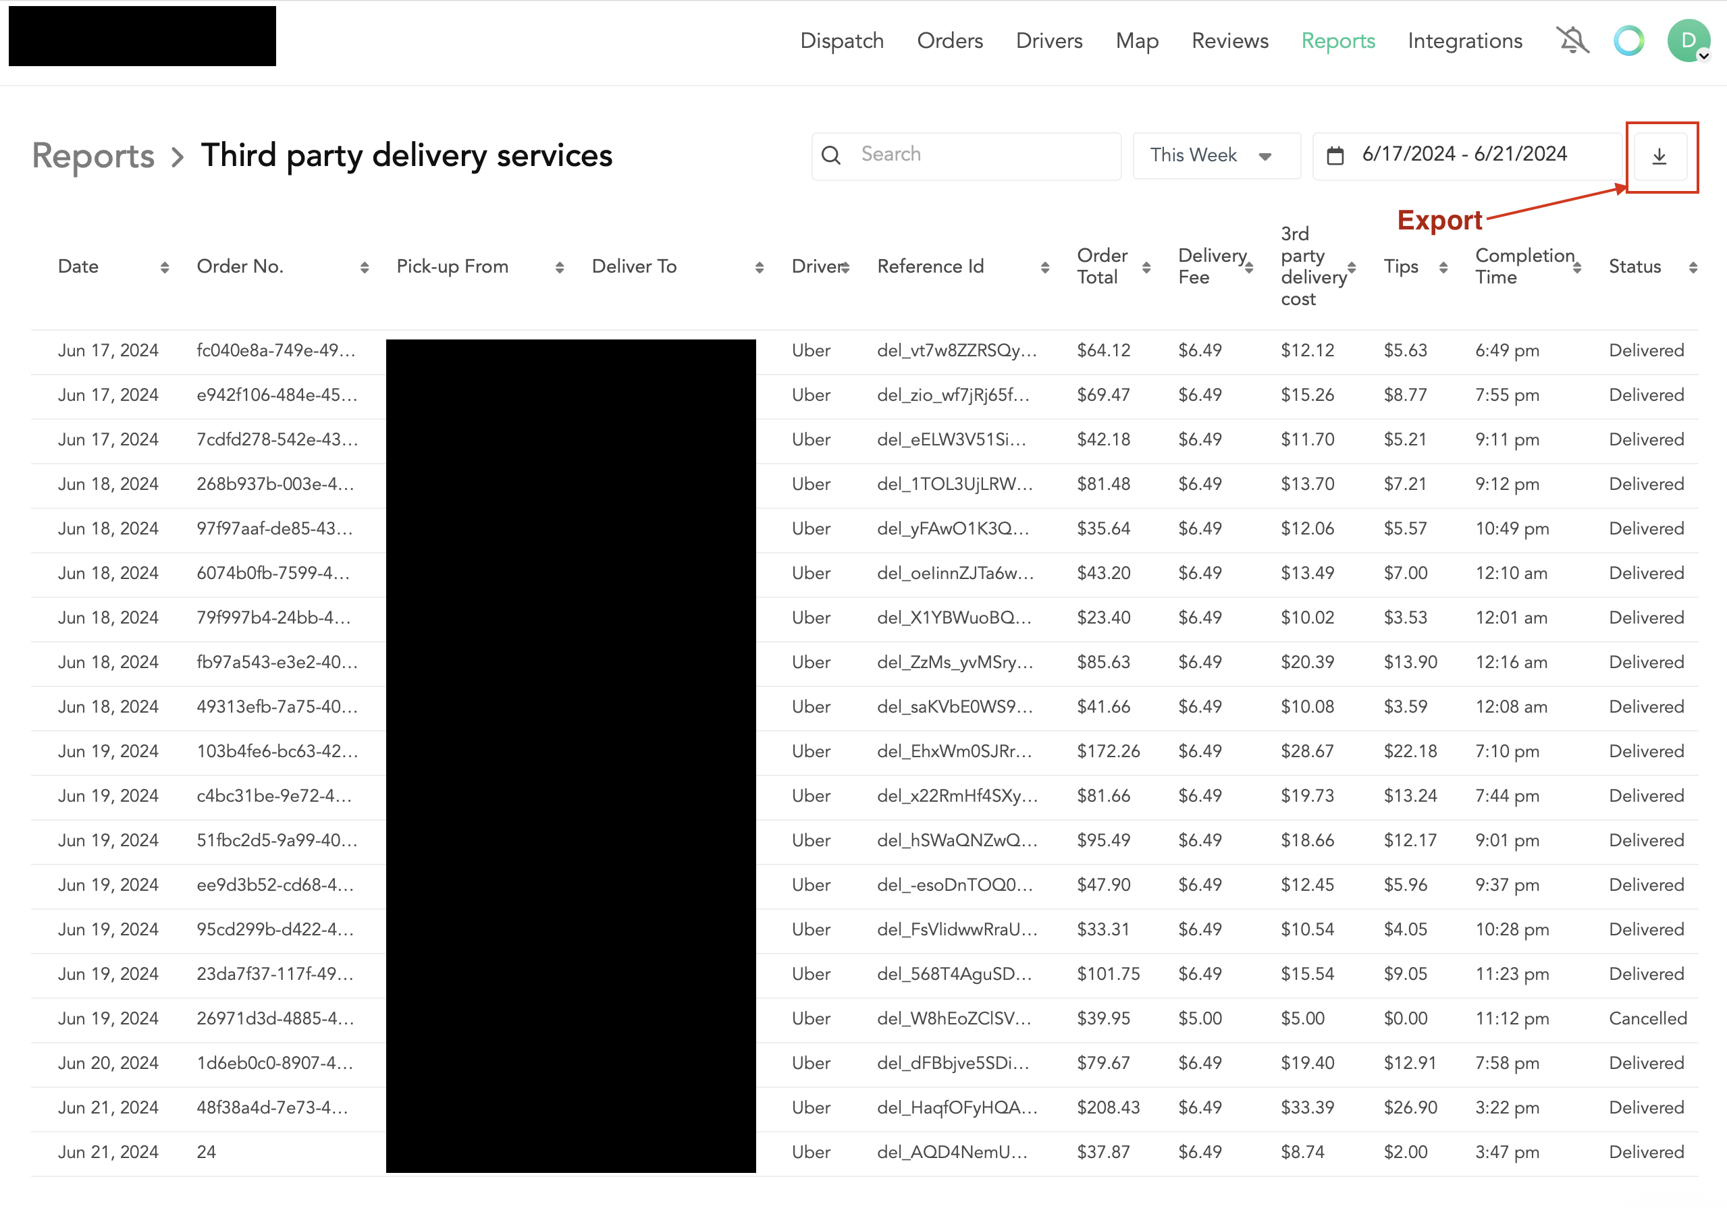Navigate to Integrations
Screen dimensions: 1727x1208
point(1464,41)
